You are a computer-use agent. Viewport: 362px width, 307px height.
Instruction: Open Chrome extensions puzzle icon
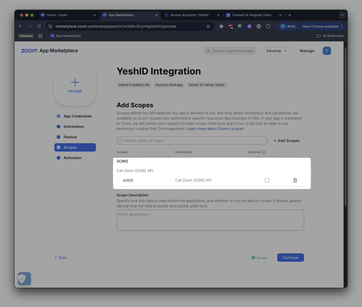[x=268, y=26]
